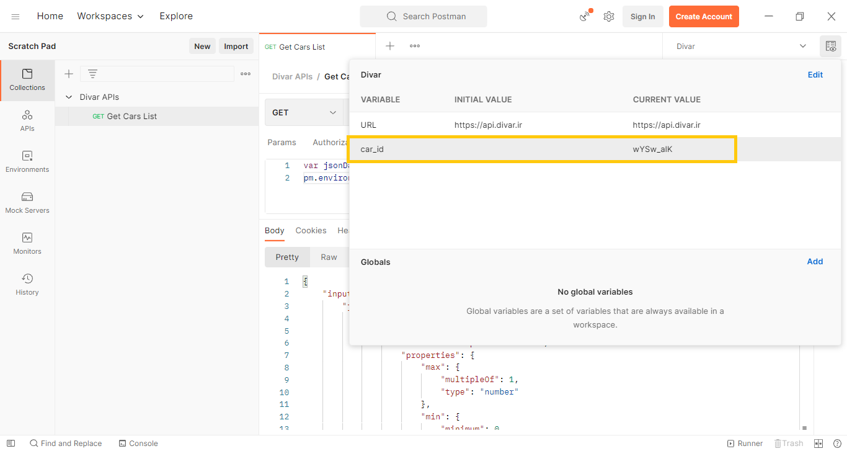Create a new collection with plus icon

point(69,74)
